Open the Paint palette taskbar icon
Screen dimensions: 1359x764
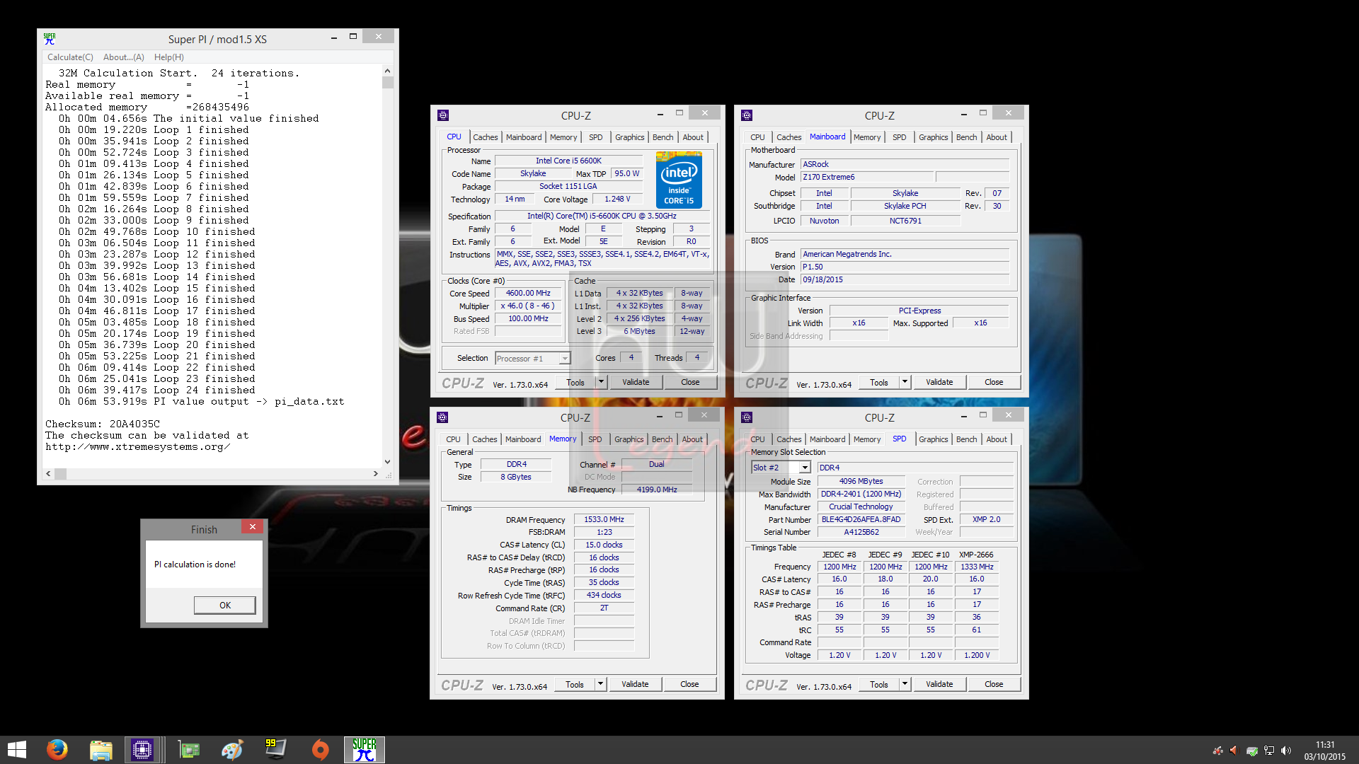click(x=232, y=750)
